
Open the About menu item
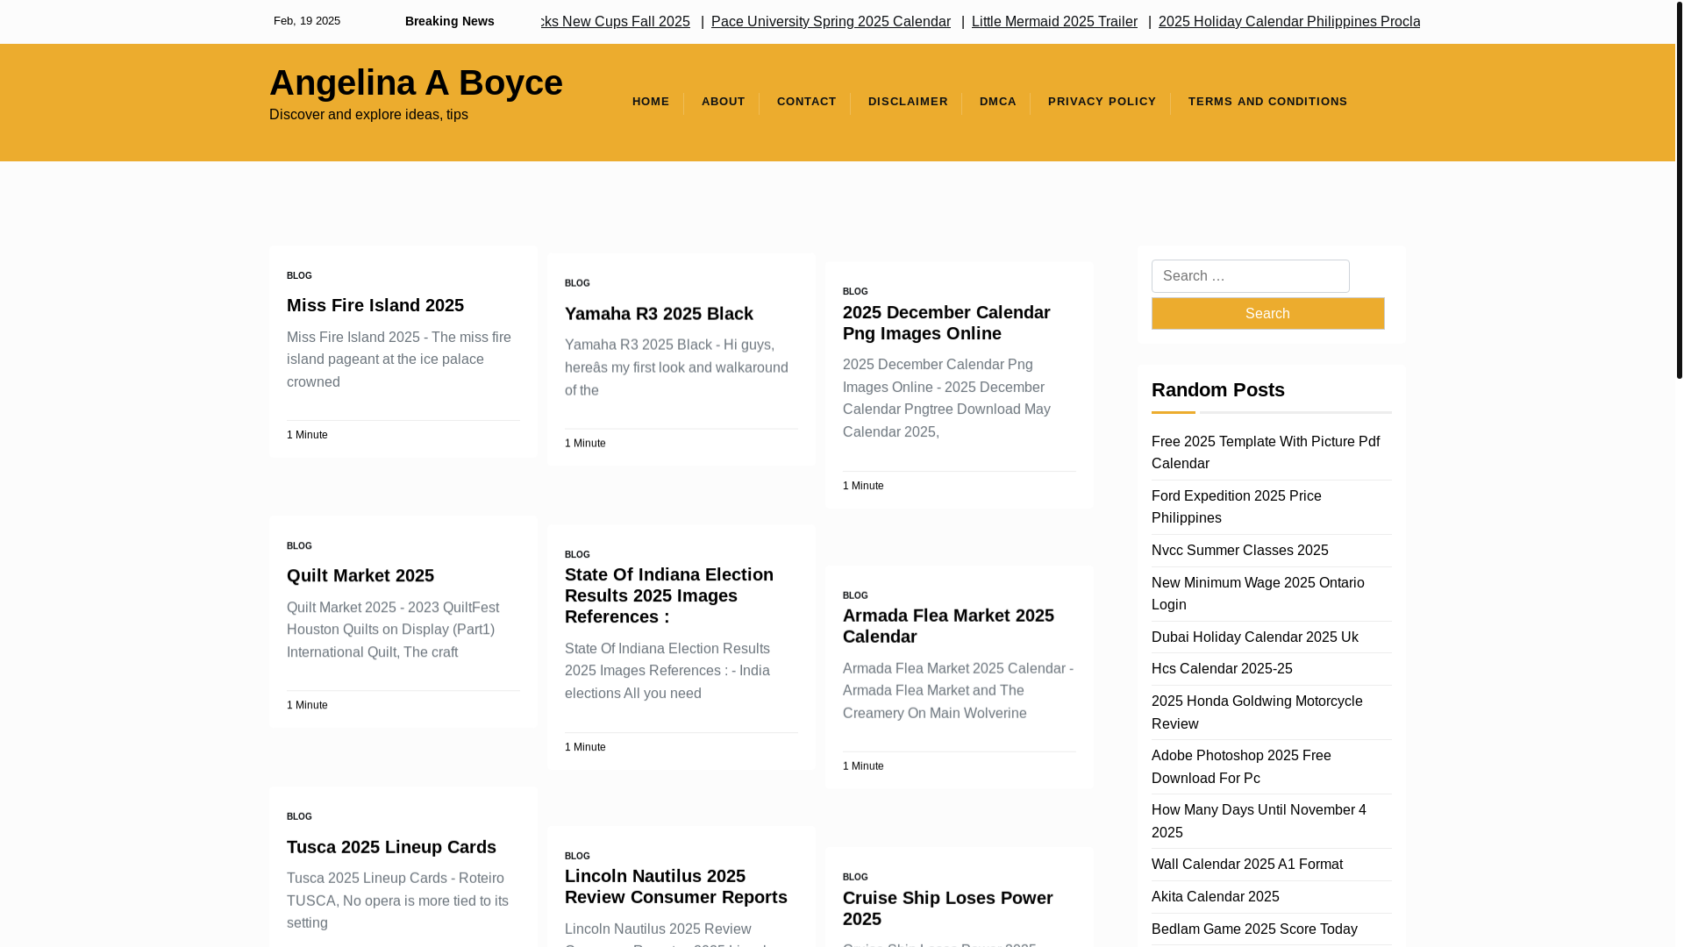(723, 102)
